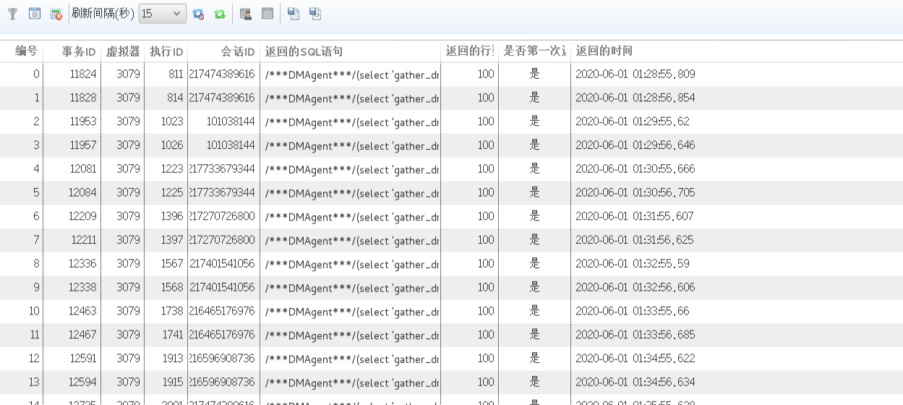Select transaction ID cell 11953

click(83, 121)
